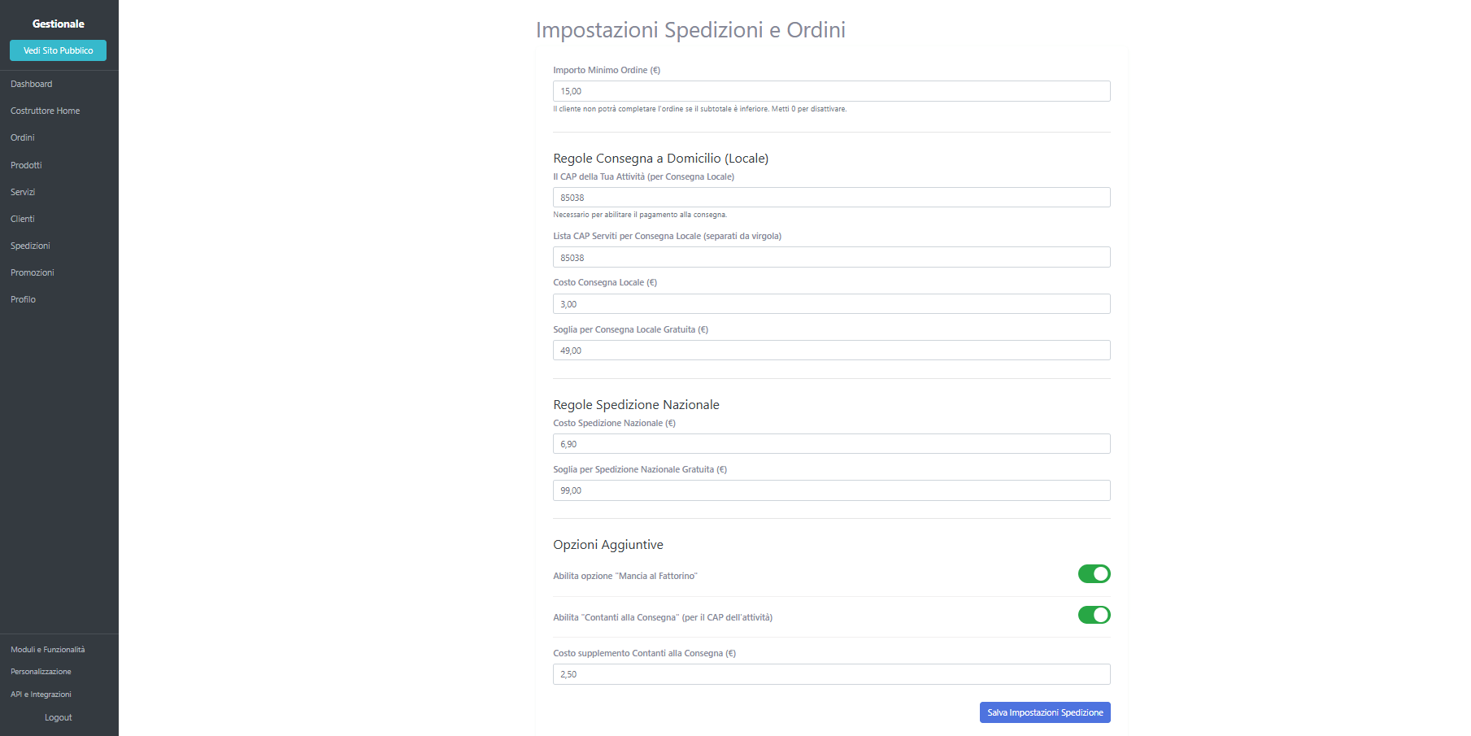Click the Importo Minimo Ordine field
The width and height of the screenshot is (1471, 736).
tap(831, 91)
